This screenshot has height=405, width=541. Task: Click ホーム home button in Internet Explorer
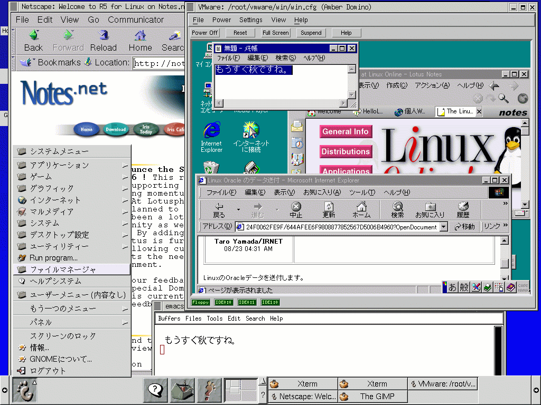(361, 210)
